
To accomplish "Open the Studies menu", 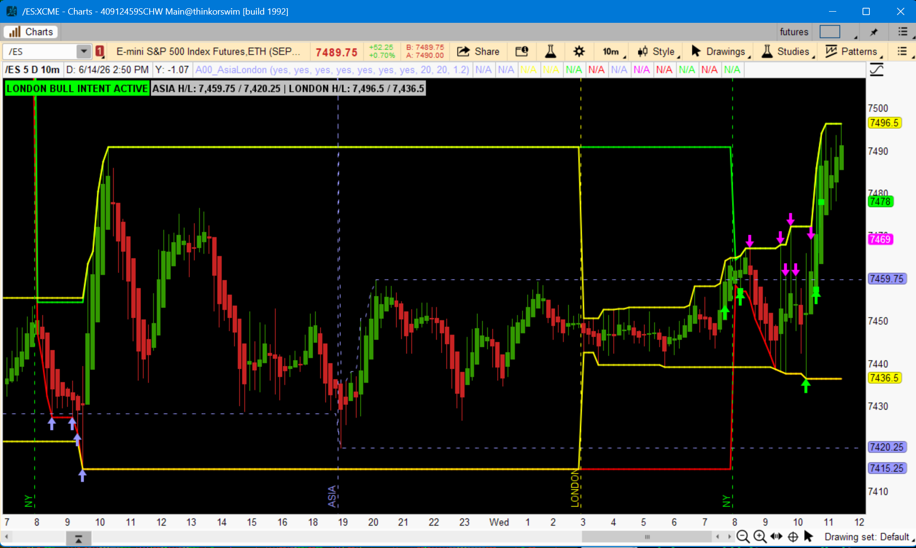I will pos(787,51).
